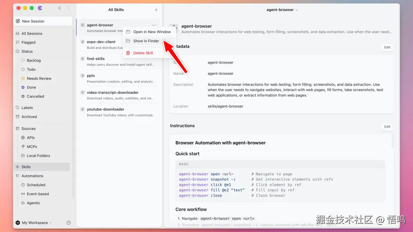Choose Show in Finder from context menu
413x232 pixels.
pos(149,41)
